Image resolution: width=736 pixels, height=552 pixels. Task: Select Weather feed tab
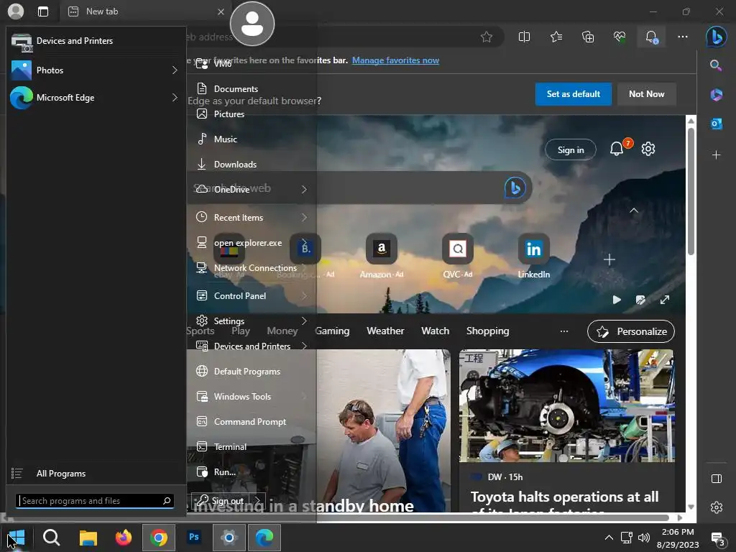(385, 331)
